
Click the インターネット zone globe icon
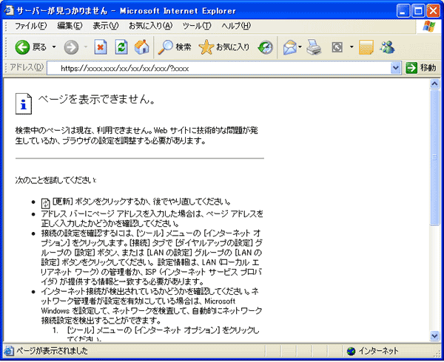click(x=351, y=351)
